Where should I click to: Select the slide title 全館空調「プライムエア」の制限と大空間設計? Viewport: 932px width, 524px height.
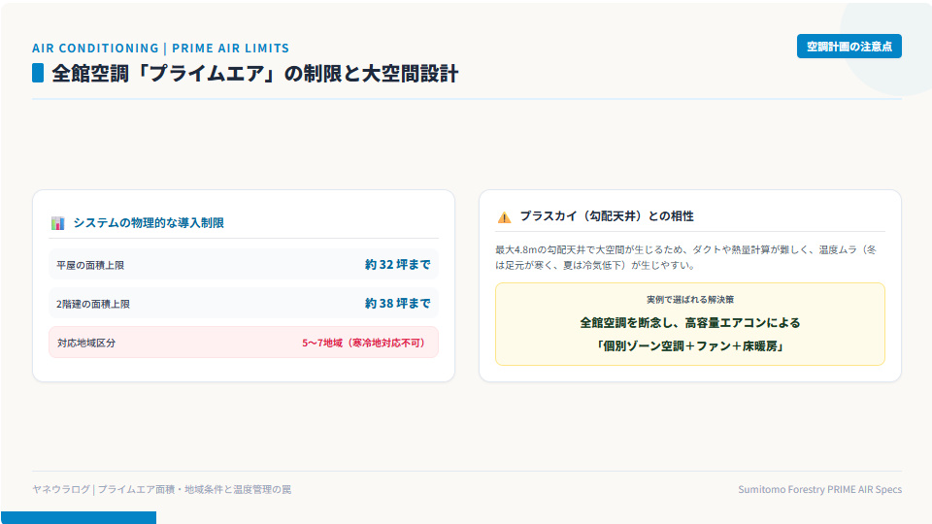[x=255, y=74]
